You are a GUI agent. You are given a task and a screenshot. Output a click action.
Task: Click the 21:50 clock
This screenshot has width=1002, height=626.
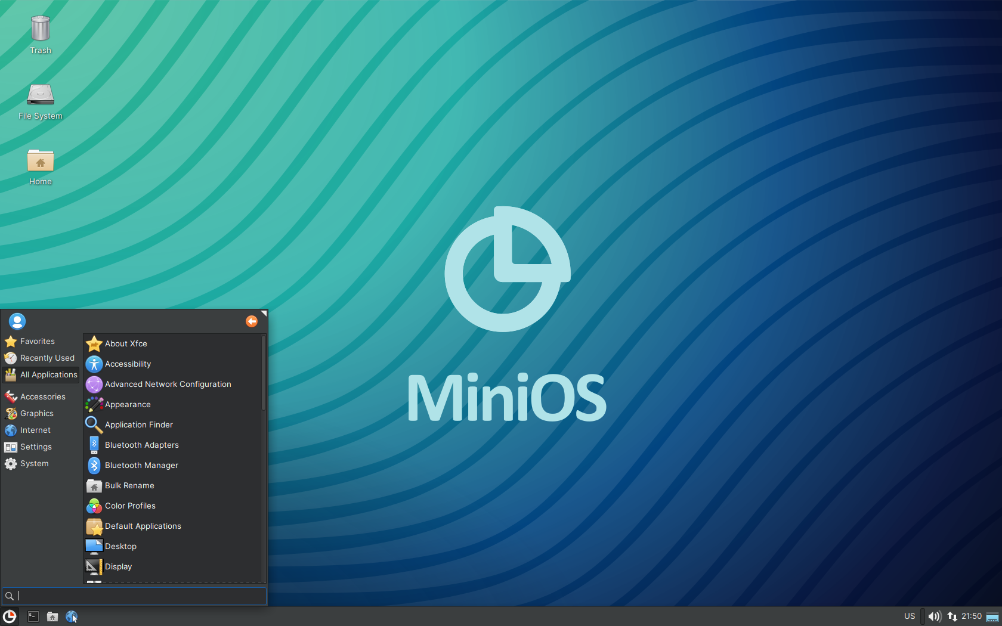point(972,616)
